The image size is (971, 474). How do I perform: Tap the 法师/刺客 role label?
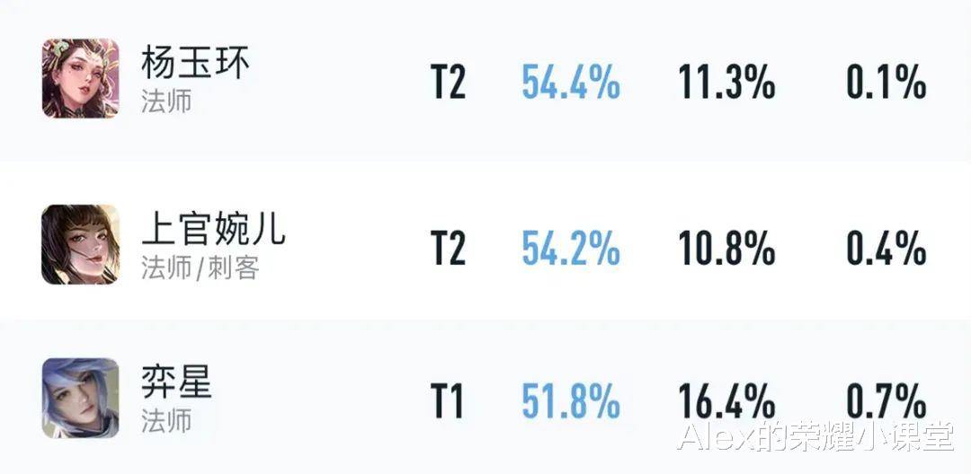(x=200, y=268)
